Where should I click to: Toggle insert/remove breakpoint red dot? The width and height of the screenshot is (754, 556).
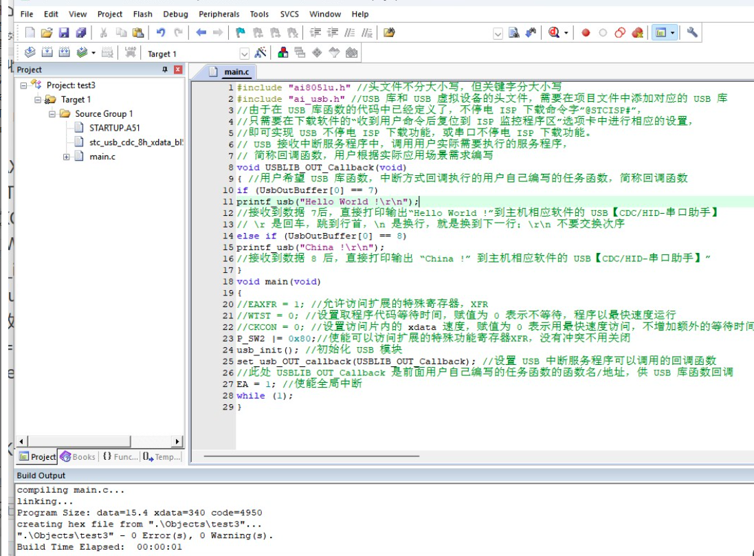tap(586, 32)
